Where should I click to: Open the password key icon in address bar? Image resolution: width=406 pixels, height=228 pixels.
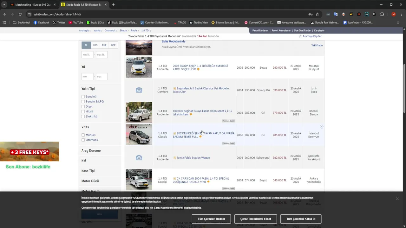coord(311,14)
